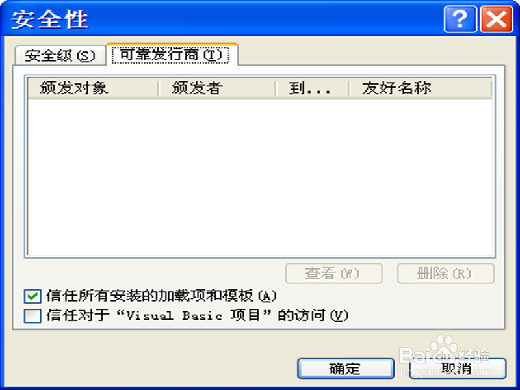
Task: Click the empty trusted publishers list area
Action: coord(260,177)
